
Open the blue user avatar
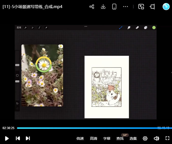point(166,7)
